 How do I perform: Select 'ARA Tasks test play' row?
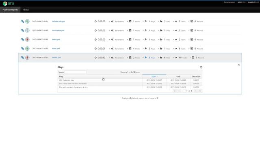click(130, 80)
